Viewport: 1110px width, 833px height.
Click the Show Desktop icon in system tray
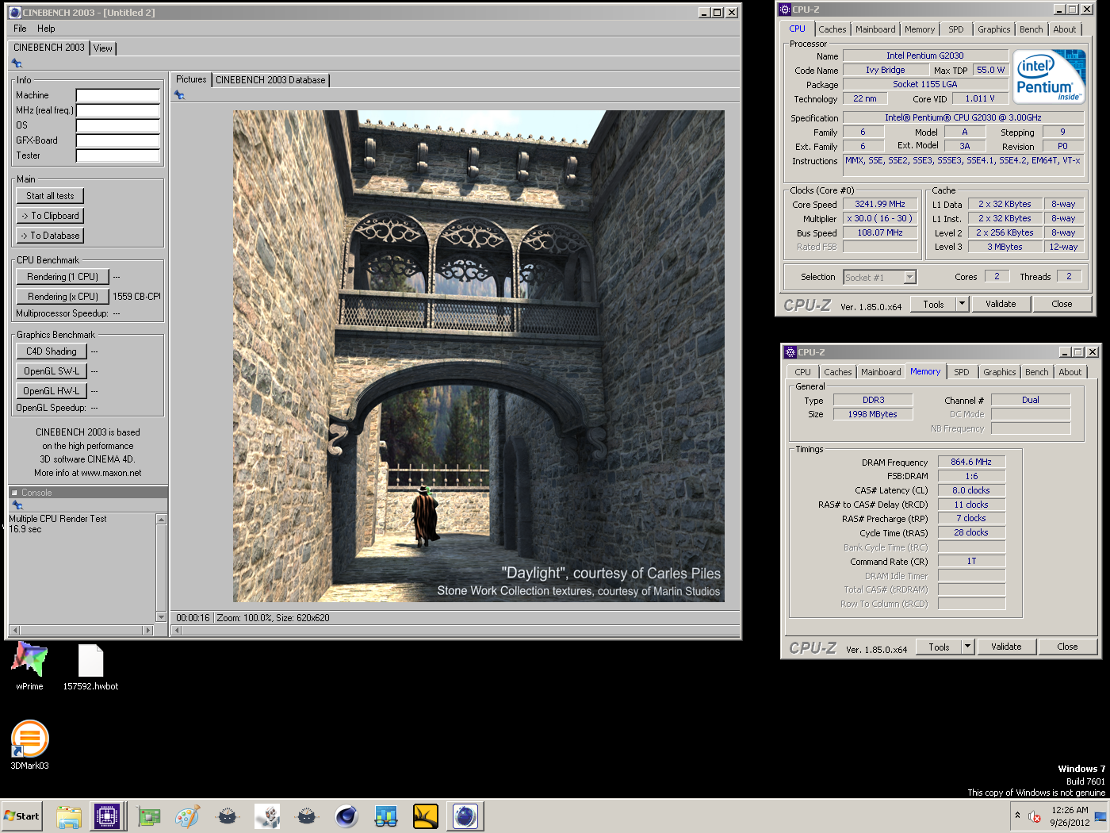coord(1100,816)
